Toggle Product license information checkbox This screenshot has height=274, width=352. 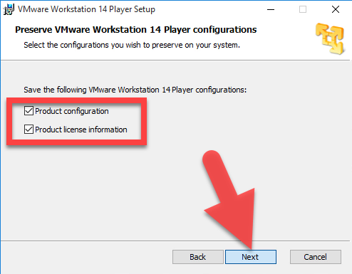coord(29,130)
